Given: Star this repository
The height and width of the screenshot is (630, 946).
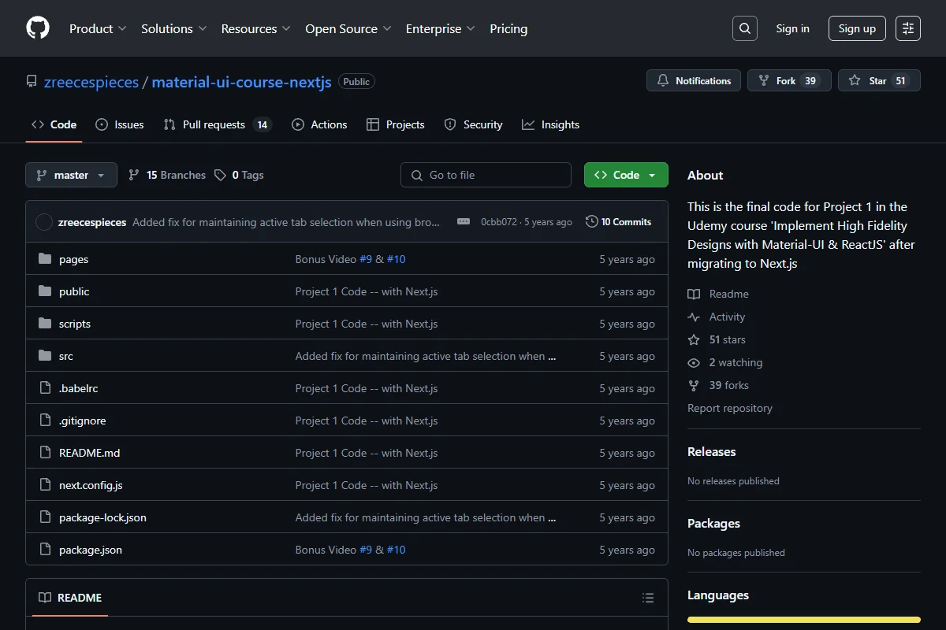Looking at the screenshot, I should (x=879, y=80).
